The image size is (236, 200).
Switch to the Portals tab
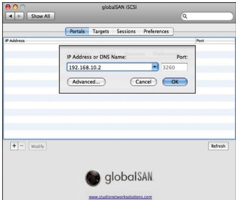coord(77,31)
